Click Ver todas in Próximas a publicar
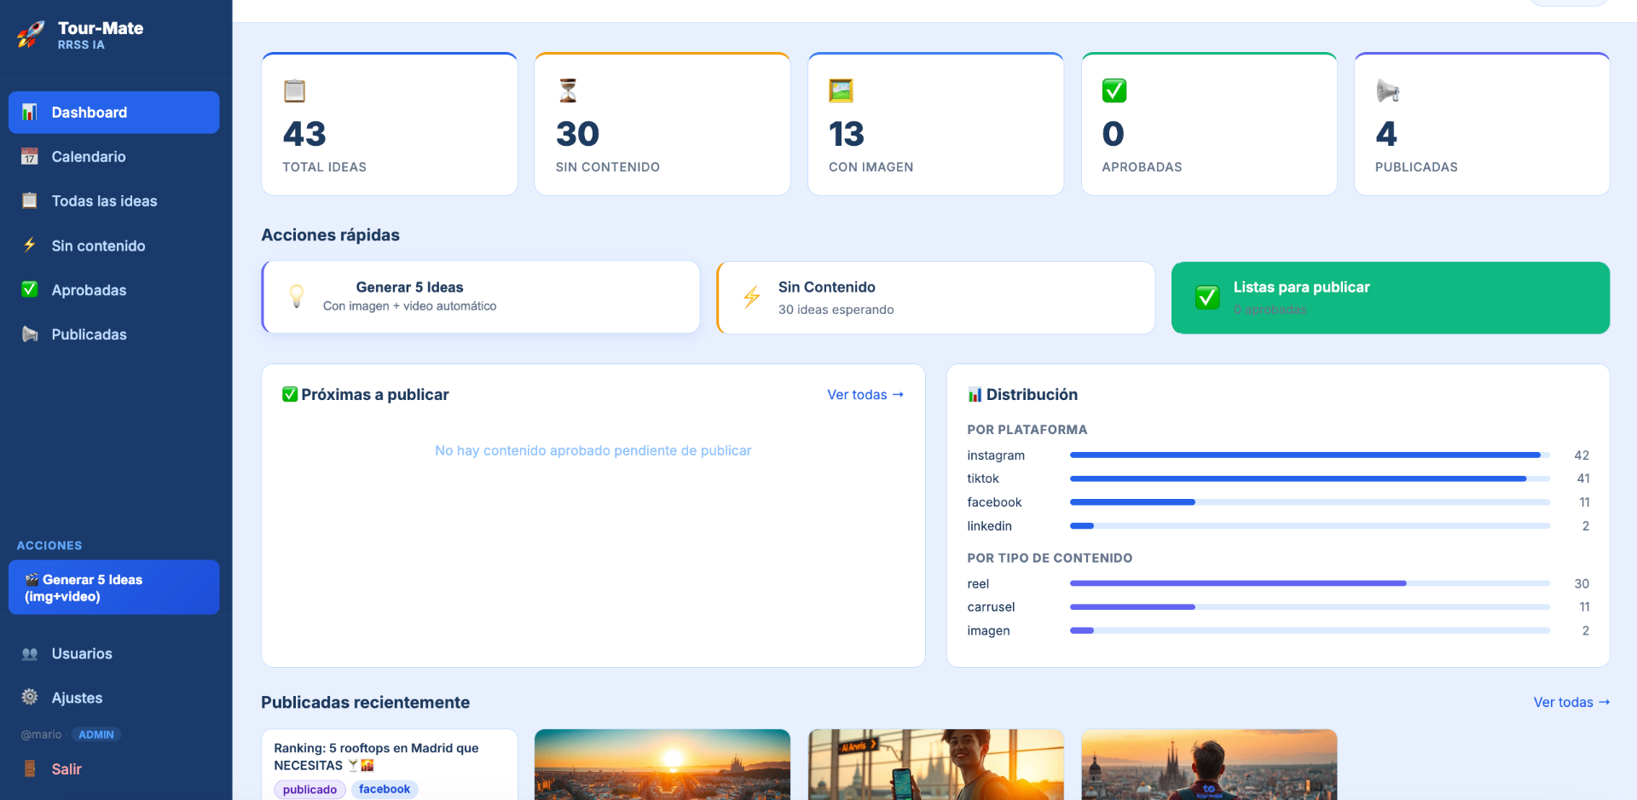Viewport: 1637px width, 800px height. [x=865, y=395]
